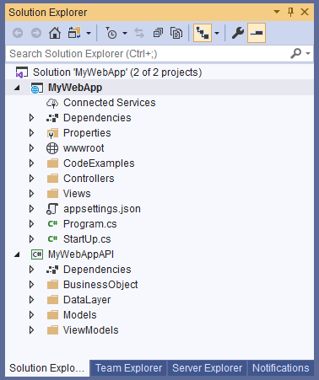Select Connected Services item

click(109, 103)
